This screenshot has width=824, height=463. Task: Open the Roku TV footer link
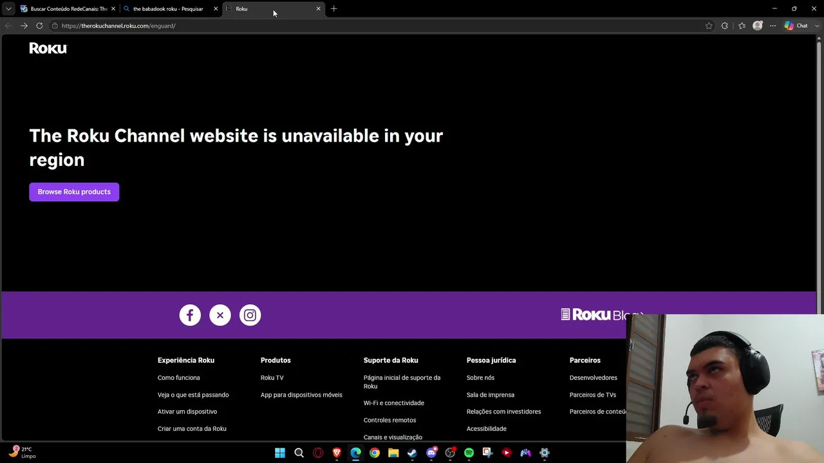(x=272, y=378)
